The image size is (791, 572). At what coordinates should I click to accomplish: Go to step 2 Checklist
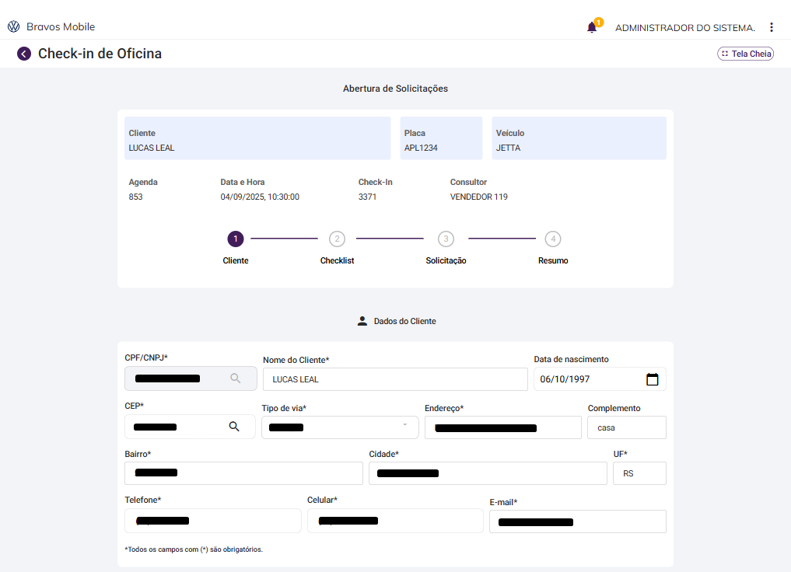(337, 239)
